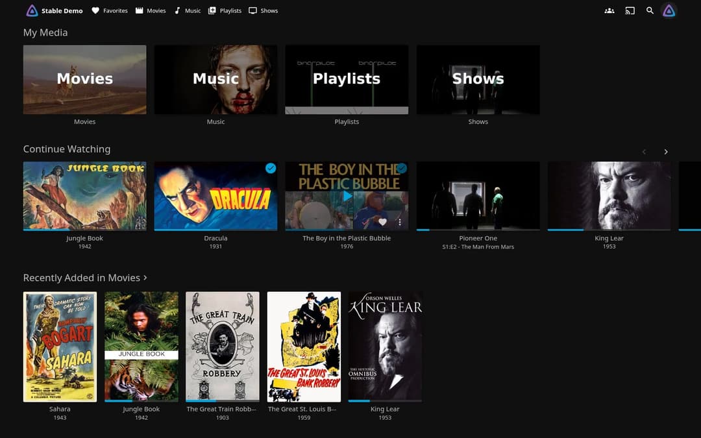Click Playlists label under library card
This screenshot has width=701, height=438.
[x=347, y=121]
